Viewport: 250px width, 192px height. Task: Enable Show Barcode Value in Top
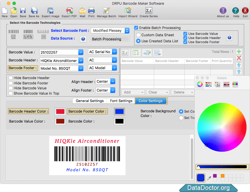[x=11, y=94]
